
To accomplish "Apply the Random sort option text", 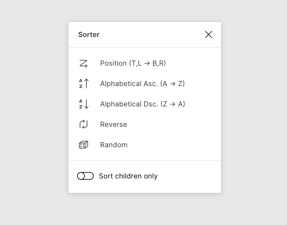I will 114,145.
